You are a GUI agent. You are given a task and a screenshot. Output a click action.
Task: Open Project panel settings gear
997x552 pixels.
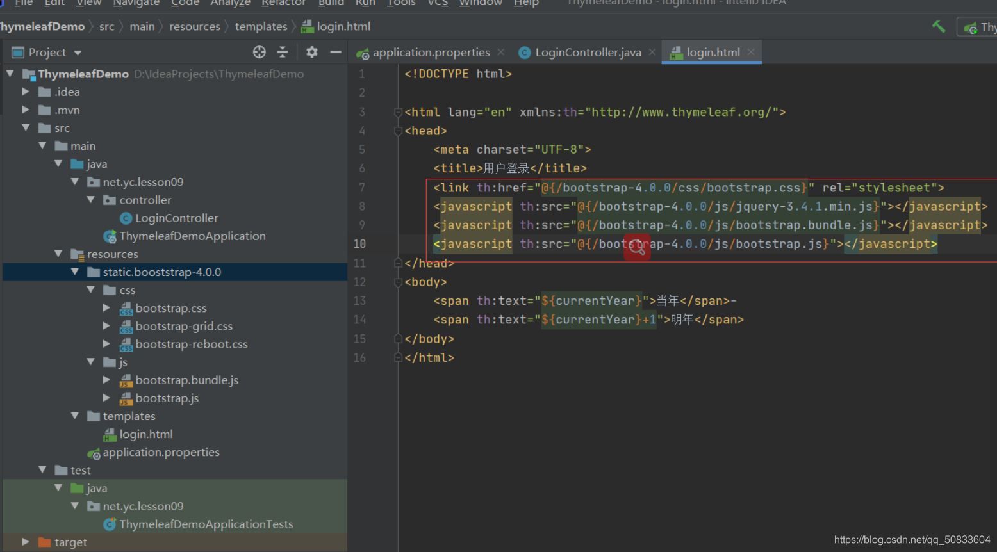(312, 52)
